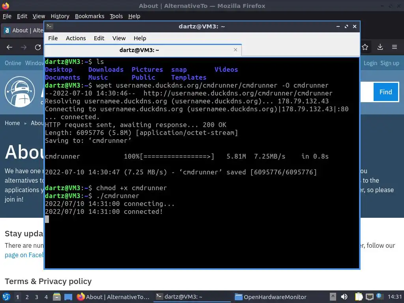Viewport: 404px width, 303px height.
Task: Open Firefox Help menu
Action: coord(134,16)
